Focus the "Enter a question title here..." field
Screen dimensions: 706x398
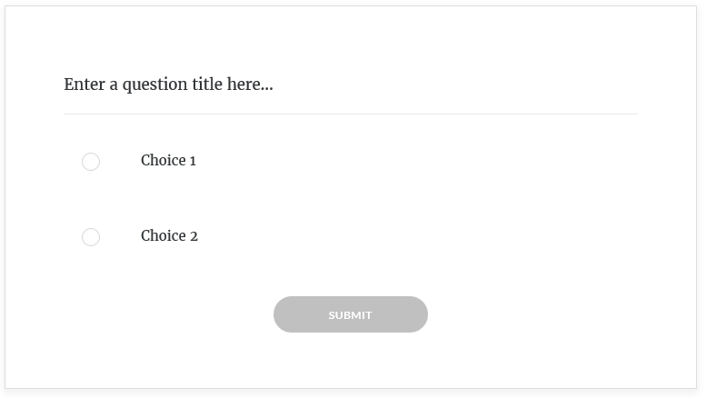point(168,85)
